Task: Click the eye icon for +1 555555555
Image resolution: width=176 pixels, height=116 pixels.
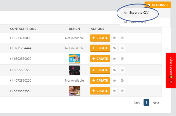Action: (x=114, y=91)
